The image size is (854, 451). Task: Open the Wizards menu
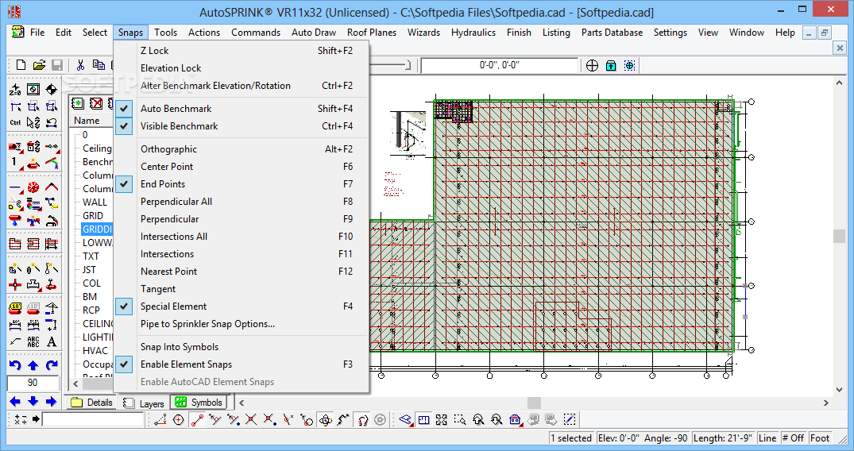coord(423,32)
